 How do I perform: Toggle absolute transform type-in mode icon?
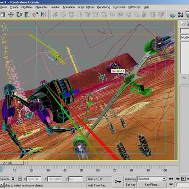click(20, 179)
